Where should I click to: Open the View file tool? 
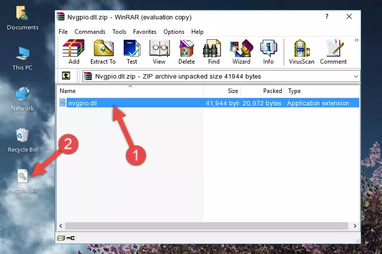[159, 52]
